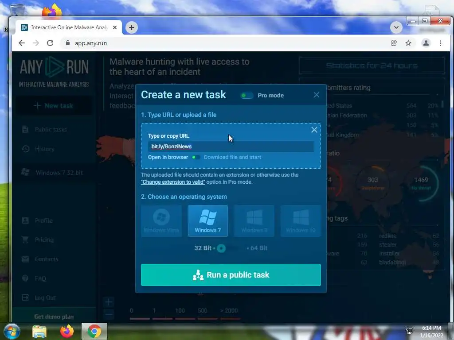
Task: Click Log Out in sidebar
Action: pyautogui.click(x=45, y=297)
